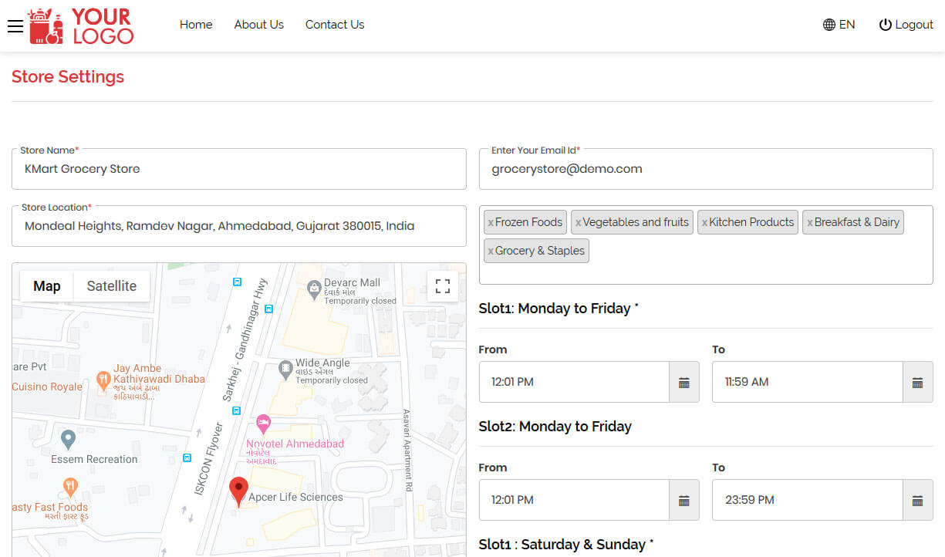Click the globe language icon
The width and height of the screenshot is (945, 557).
click(829, 25)
